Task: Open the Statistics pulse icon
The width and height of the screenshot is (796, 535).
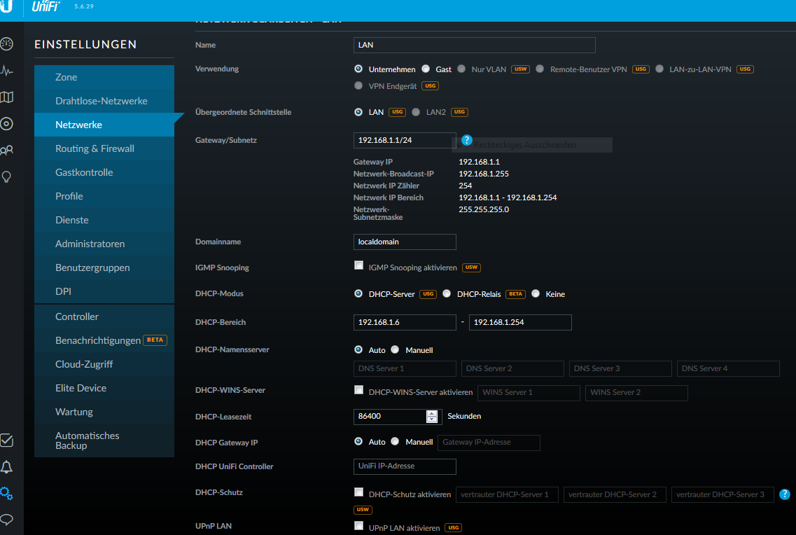Action: tap(6, 71)
